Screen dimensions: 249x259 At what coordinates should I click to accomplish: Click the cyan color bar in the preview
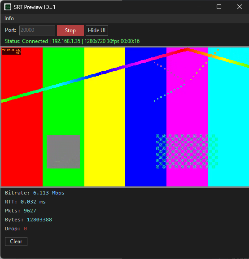coord(228,124)
